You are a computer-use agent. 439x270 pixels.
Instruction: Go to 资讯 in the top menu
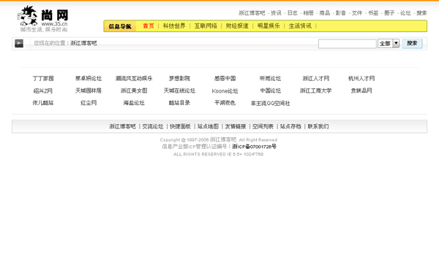pyautogui.click(x=276, y=13)
